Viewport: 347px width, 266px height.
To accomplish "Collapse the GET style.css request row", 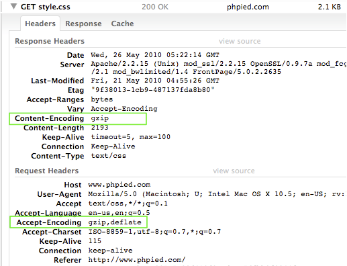I will (x=13, y=6).
